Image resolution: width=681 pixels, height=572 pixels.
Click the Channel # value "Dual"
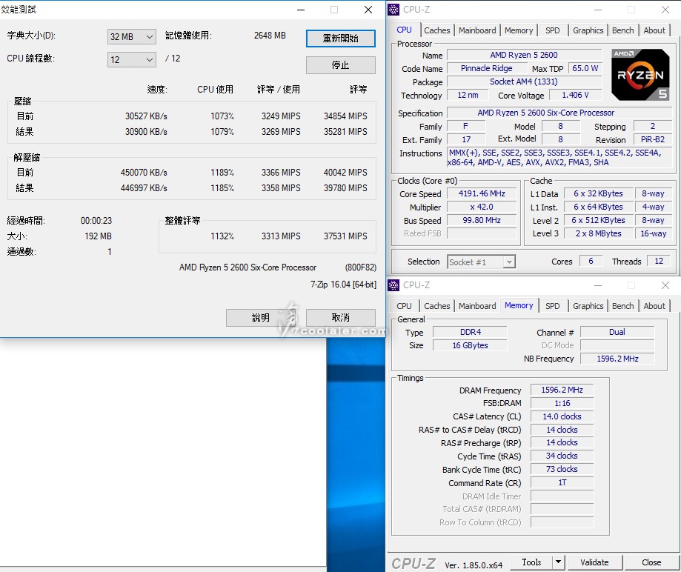617,332
